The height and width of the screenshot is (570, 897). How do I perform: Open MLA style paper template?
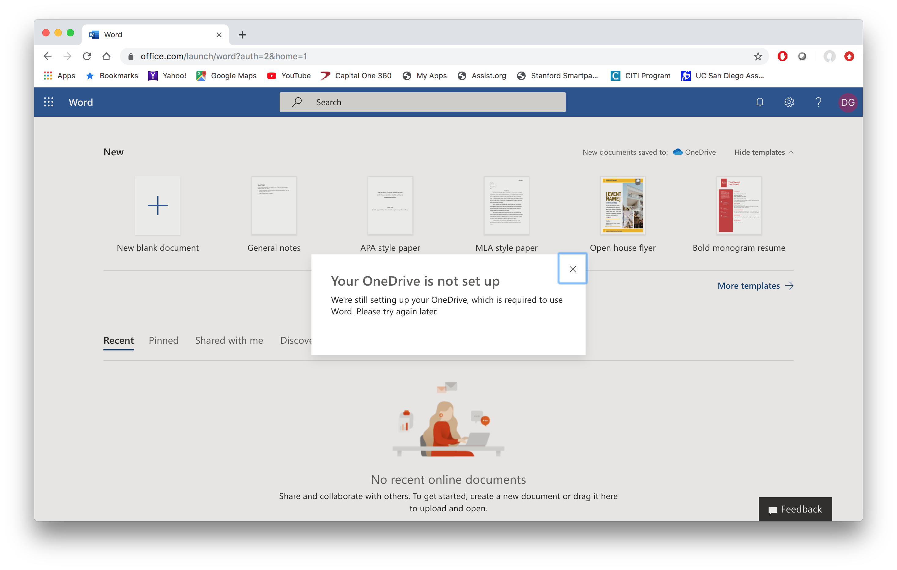coord(506,214)
